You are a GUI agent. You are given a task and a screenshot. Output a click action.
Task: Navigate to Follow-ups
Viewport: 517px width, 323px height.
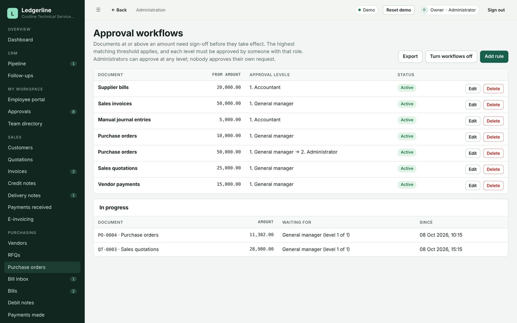click(42, 76)
